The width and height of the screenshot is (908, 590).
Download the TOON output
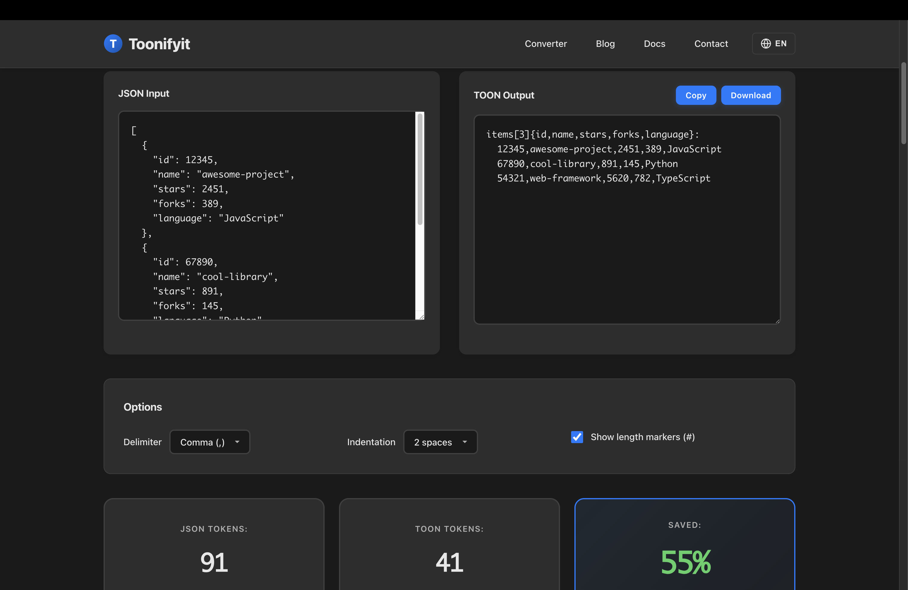pyautogui.click(x=750, y=96)
